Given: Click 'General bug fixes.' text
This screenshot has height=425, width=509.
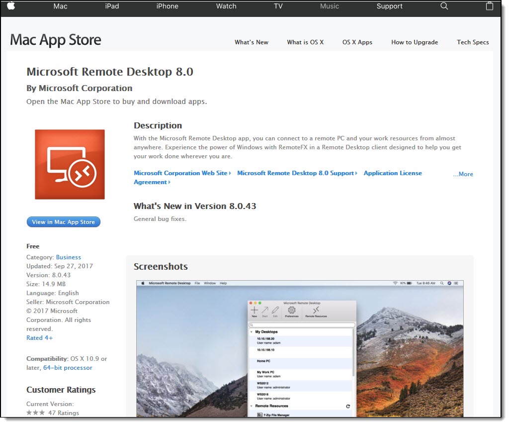Looking at the screenshot, I should (x=160, y=219).
